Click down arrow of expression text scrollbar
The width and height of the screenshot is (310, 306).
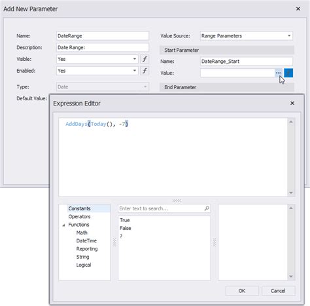coord(291,193)
